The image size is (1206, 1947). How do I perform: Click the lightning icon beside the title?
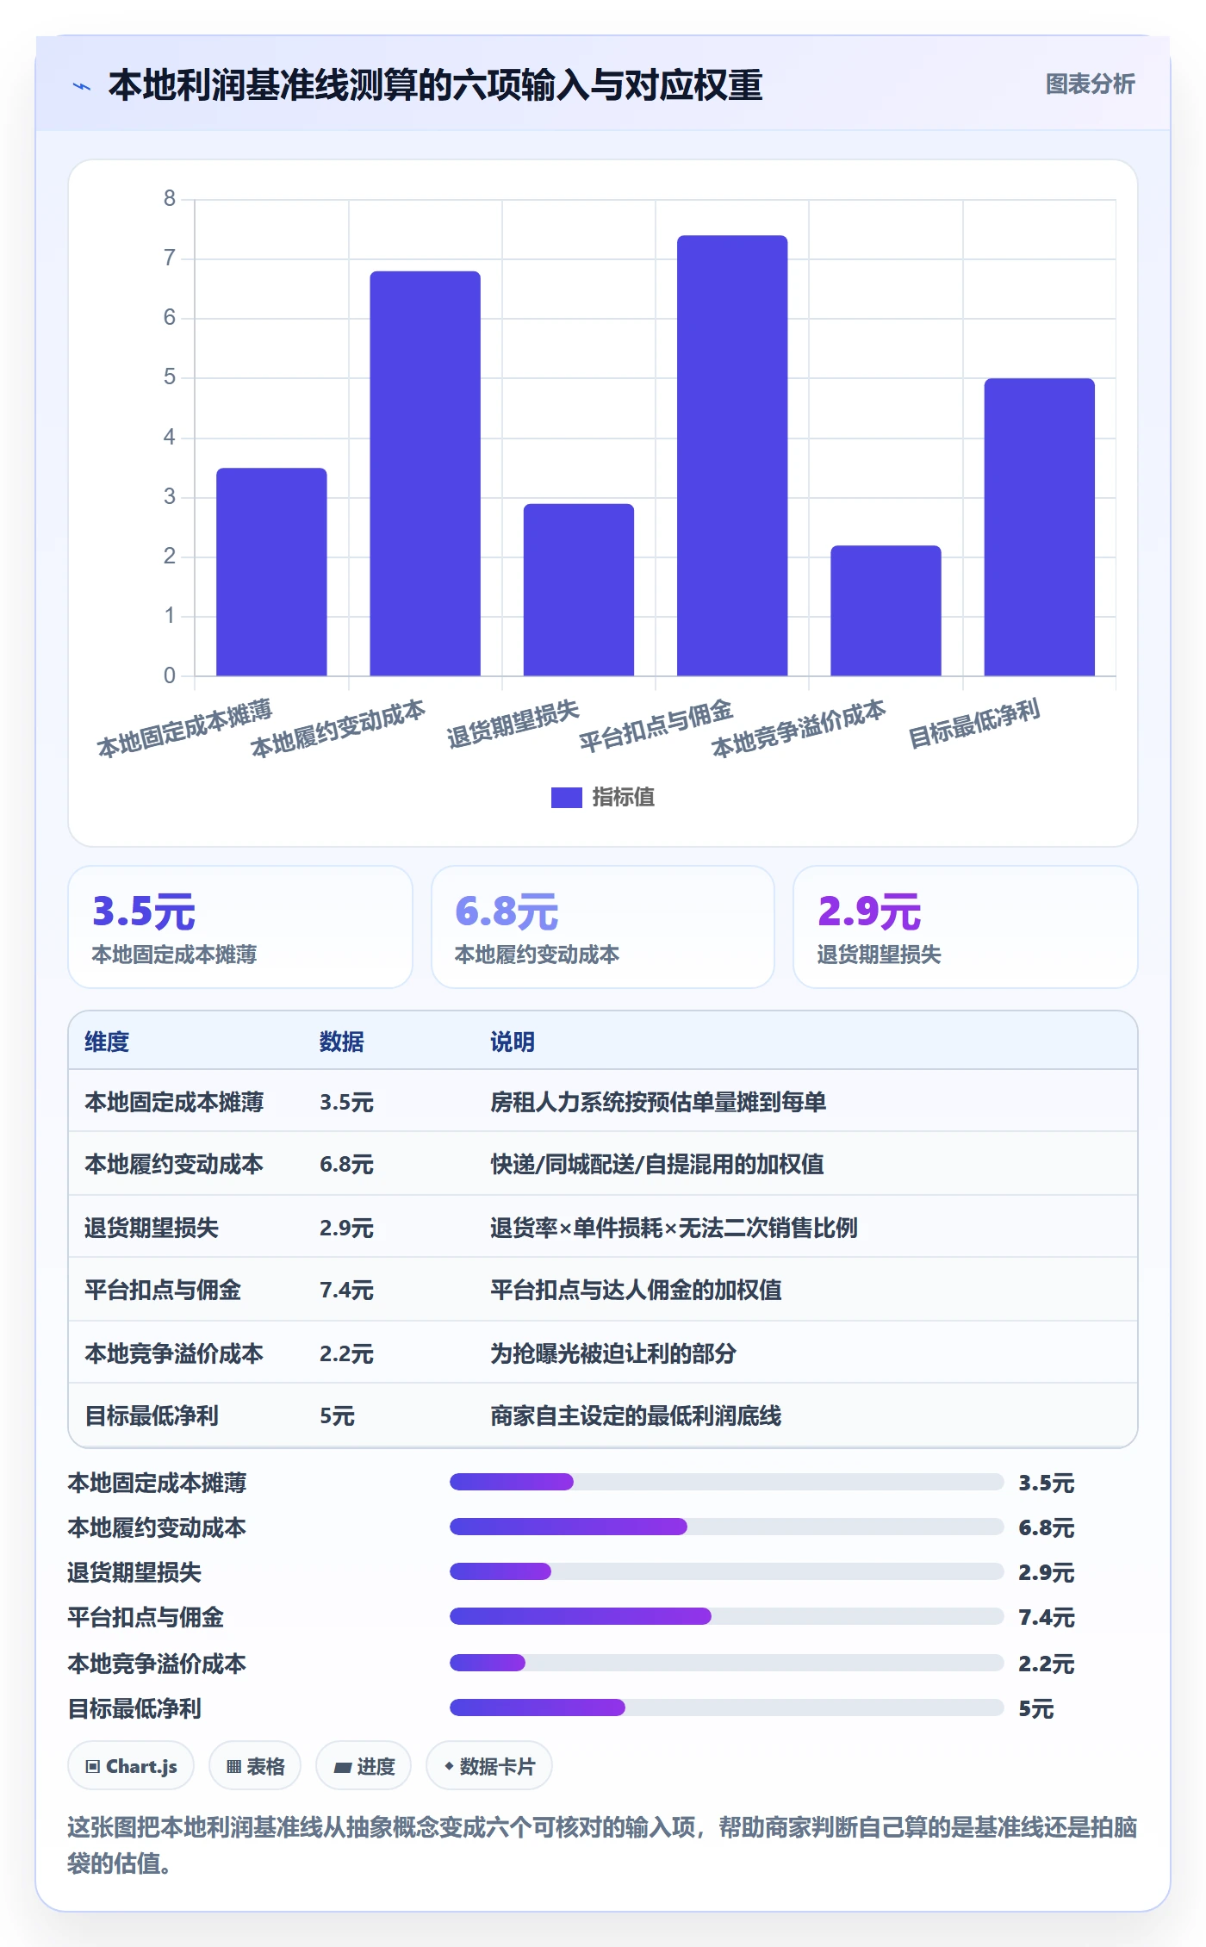[x=82, y=86]
